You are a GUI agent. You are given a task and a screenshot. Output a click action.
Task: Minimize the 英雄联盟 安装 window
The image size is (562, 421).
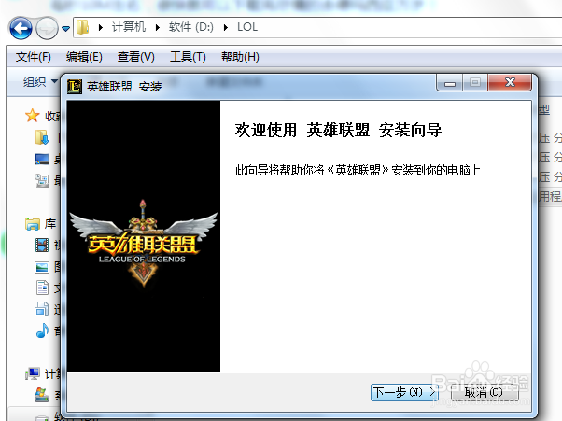pyautogui.click(x=450, y=83)
